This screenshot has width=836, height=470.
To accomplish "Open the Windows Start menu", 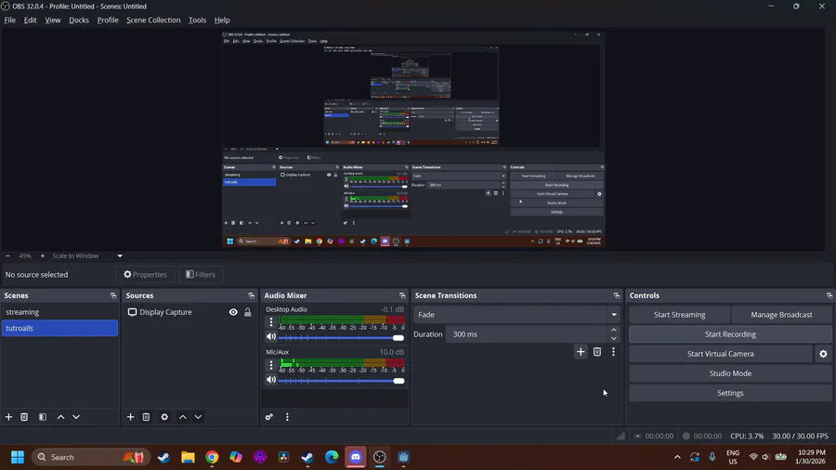I will (18, 457).
